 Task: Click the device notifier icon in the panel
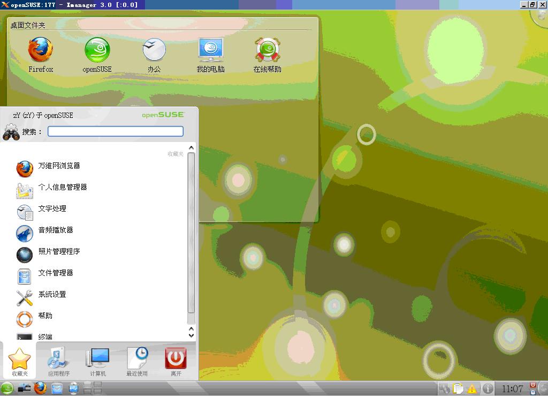point(24,388)
